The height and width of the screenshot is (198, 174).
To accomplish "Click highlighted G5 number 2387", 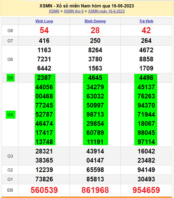I will tap(44, 78).
